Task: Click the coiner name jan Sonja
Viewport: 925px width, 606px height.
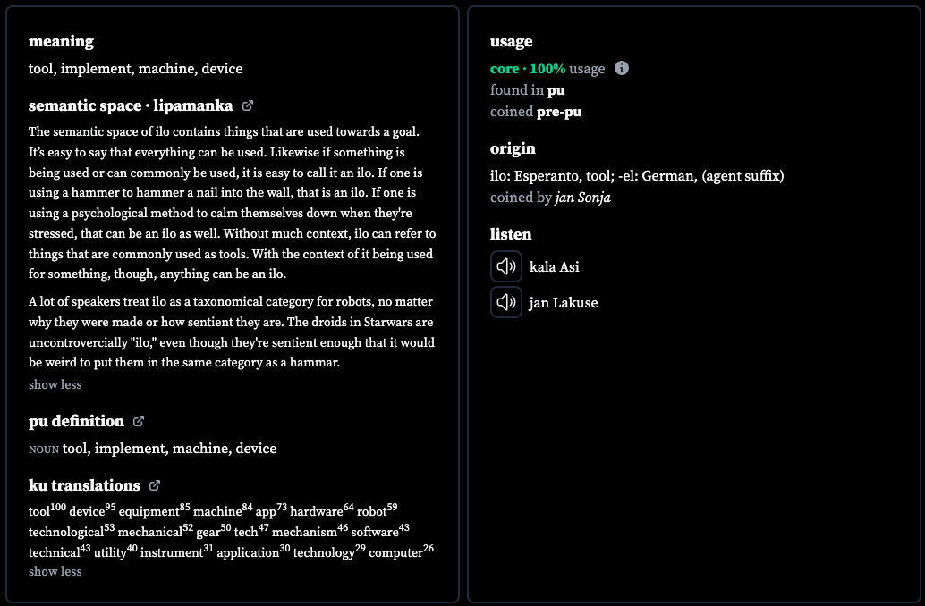Action: pos(583,198)
